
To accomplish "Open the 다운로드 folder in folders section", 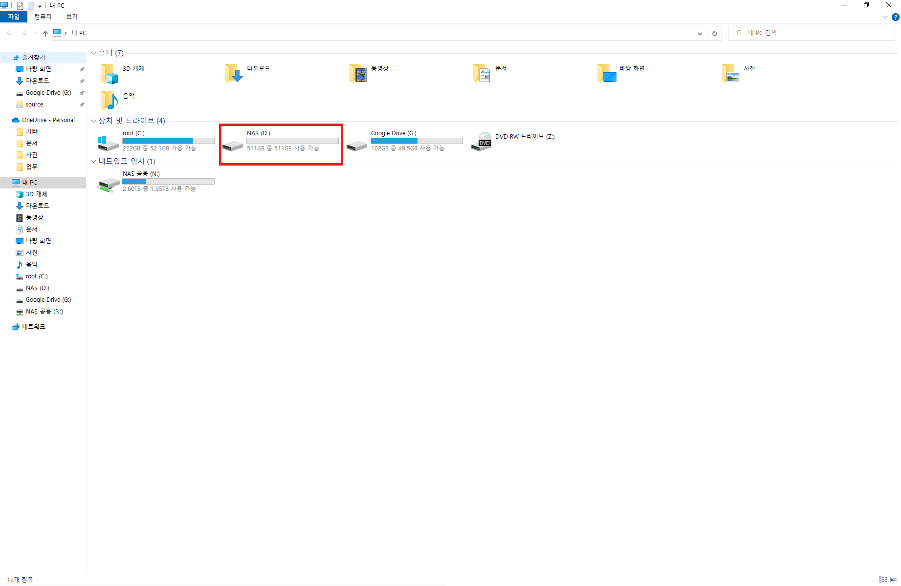I will [x=234, y=74].
